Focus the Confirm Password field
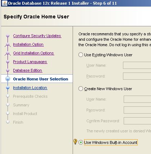This screenshot has height=154, width=151. click(x=137, y=121)
